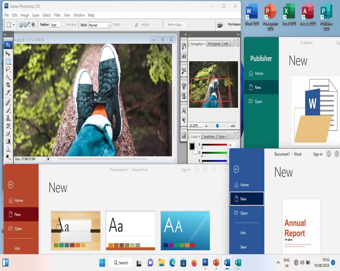Select the Slice tool in toolbox
340x271 pixels.
tap(8, 93)
